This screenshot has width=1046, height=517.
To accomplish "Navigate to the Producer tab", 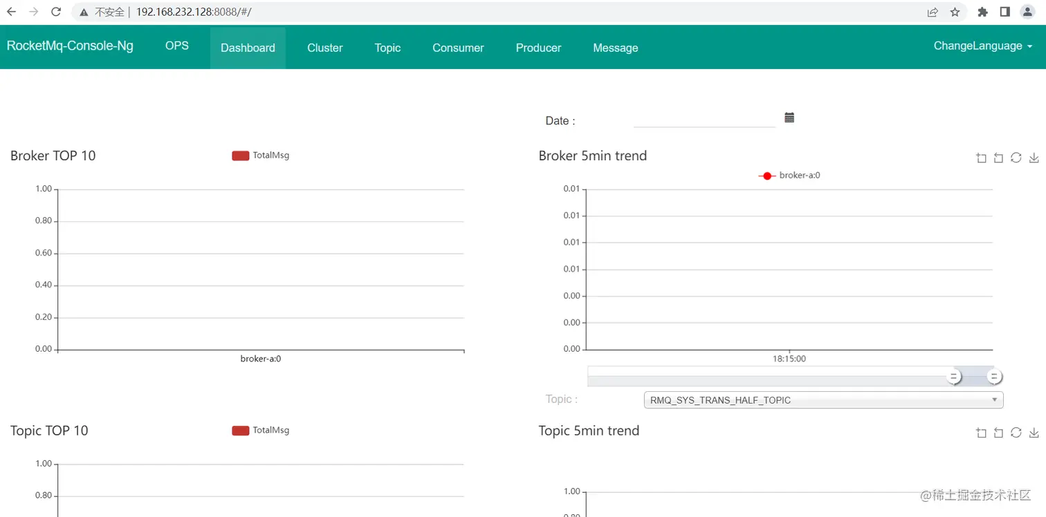I will tap(538, 48).
